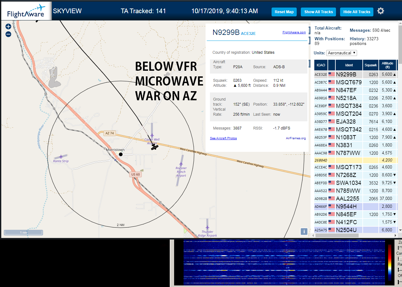Zoom out the map with minus button

click(8, 34)
